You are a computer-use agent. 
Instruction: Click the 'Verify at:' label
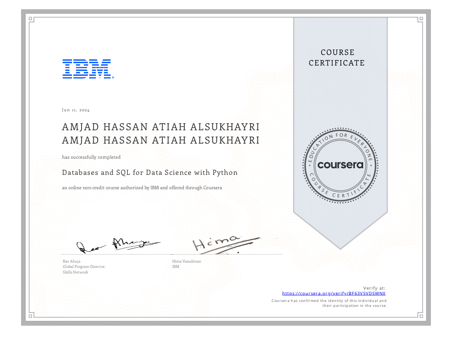[x=374, y=288]
